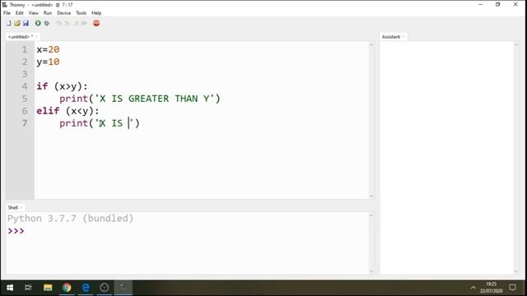Image resolution: width=527 pixels, height=296 pixels.
Task: Click the 'Python 3.7.7 (bundled)' shell text
Action: pos(70,219)
